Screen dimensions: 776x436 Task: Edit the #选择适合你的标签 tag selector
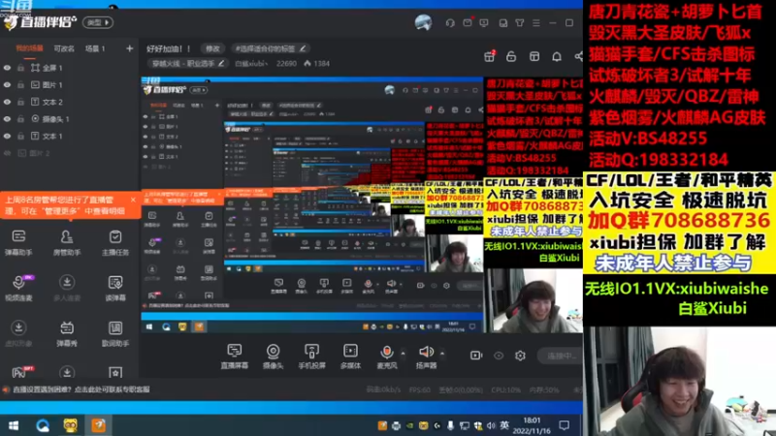(271, 48)
